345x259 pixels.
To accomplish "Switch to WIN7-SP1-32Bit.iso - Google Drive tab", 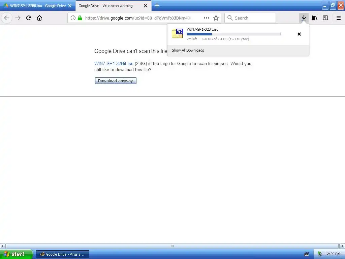I will coord(38,6).
